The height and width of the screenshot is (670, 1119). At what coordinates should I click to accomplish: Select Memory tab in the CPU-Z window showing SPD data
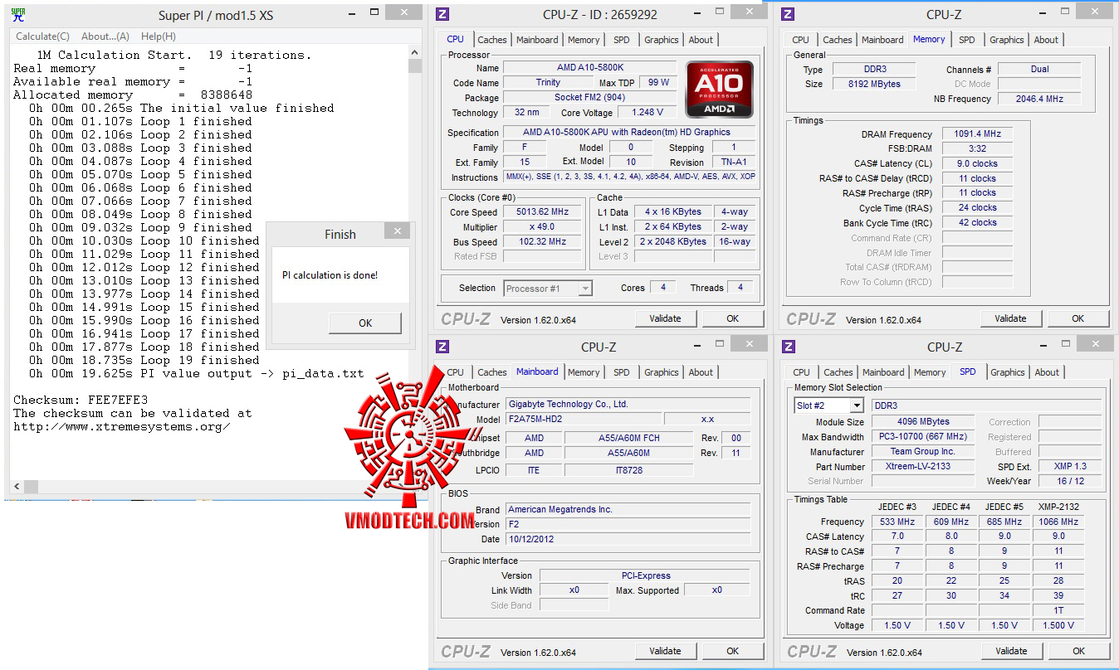pos(930,372)
